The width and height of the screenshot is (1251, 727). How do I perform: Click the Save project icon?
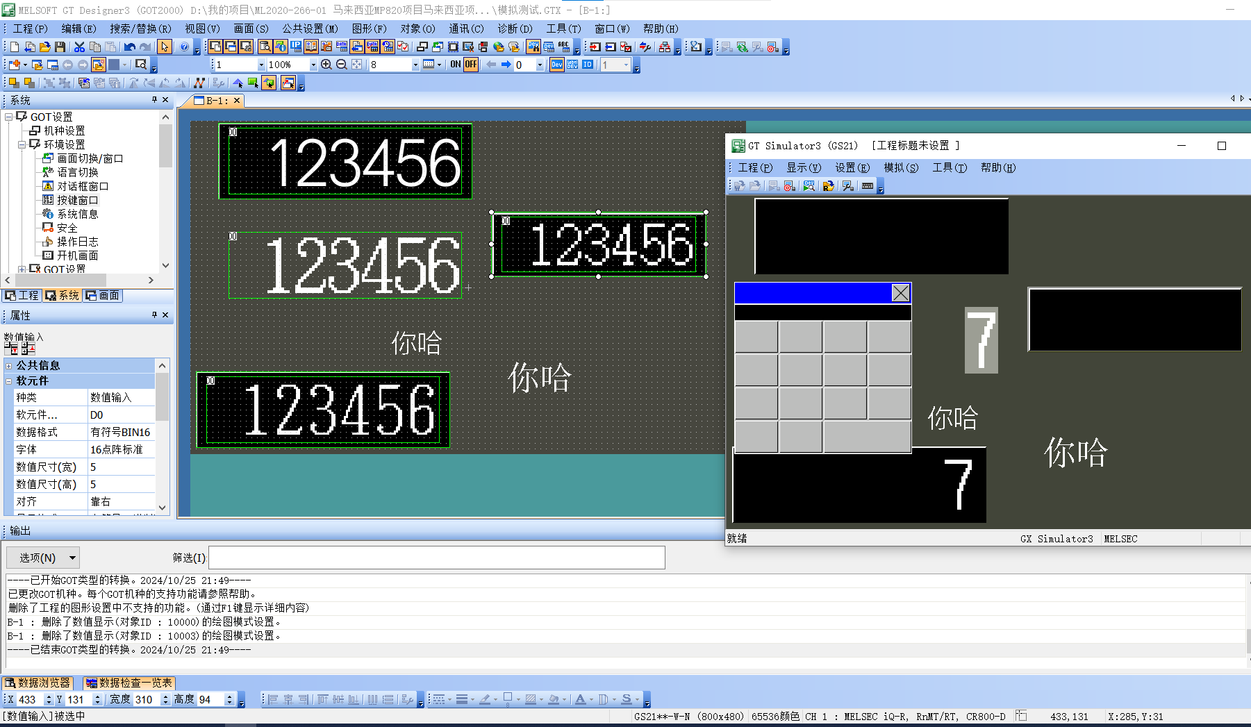point(60,47)
